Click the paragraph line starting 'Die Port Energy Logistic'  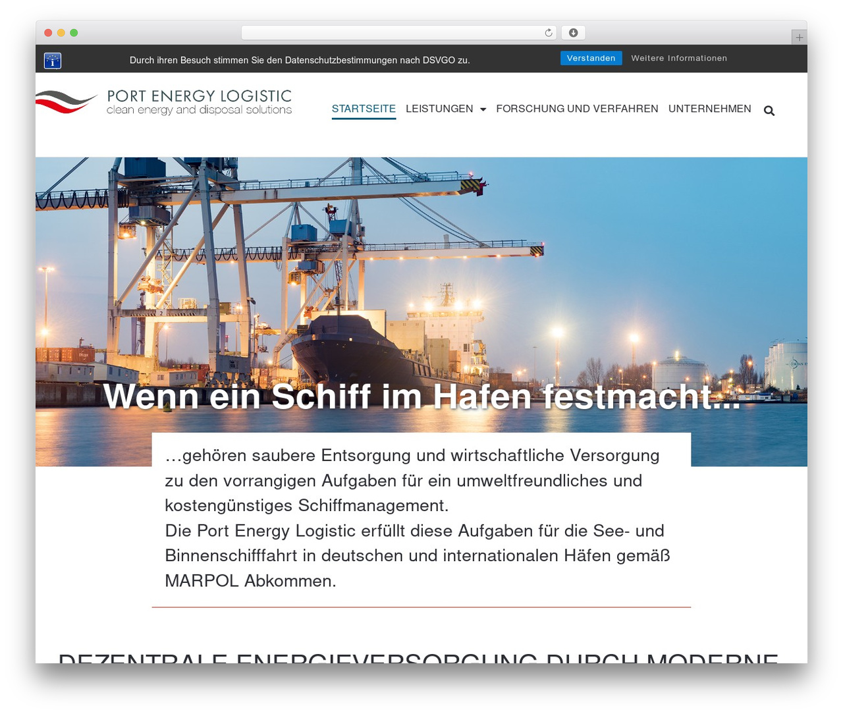414,531
